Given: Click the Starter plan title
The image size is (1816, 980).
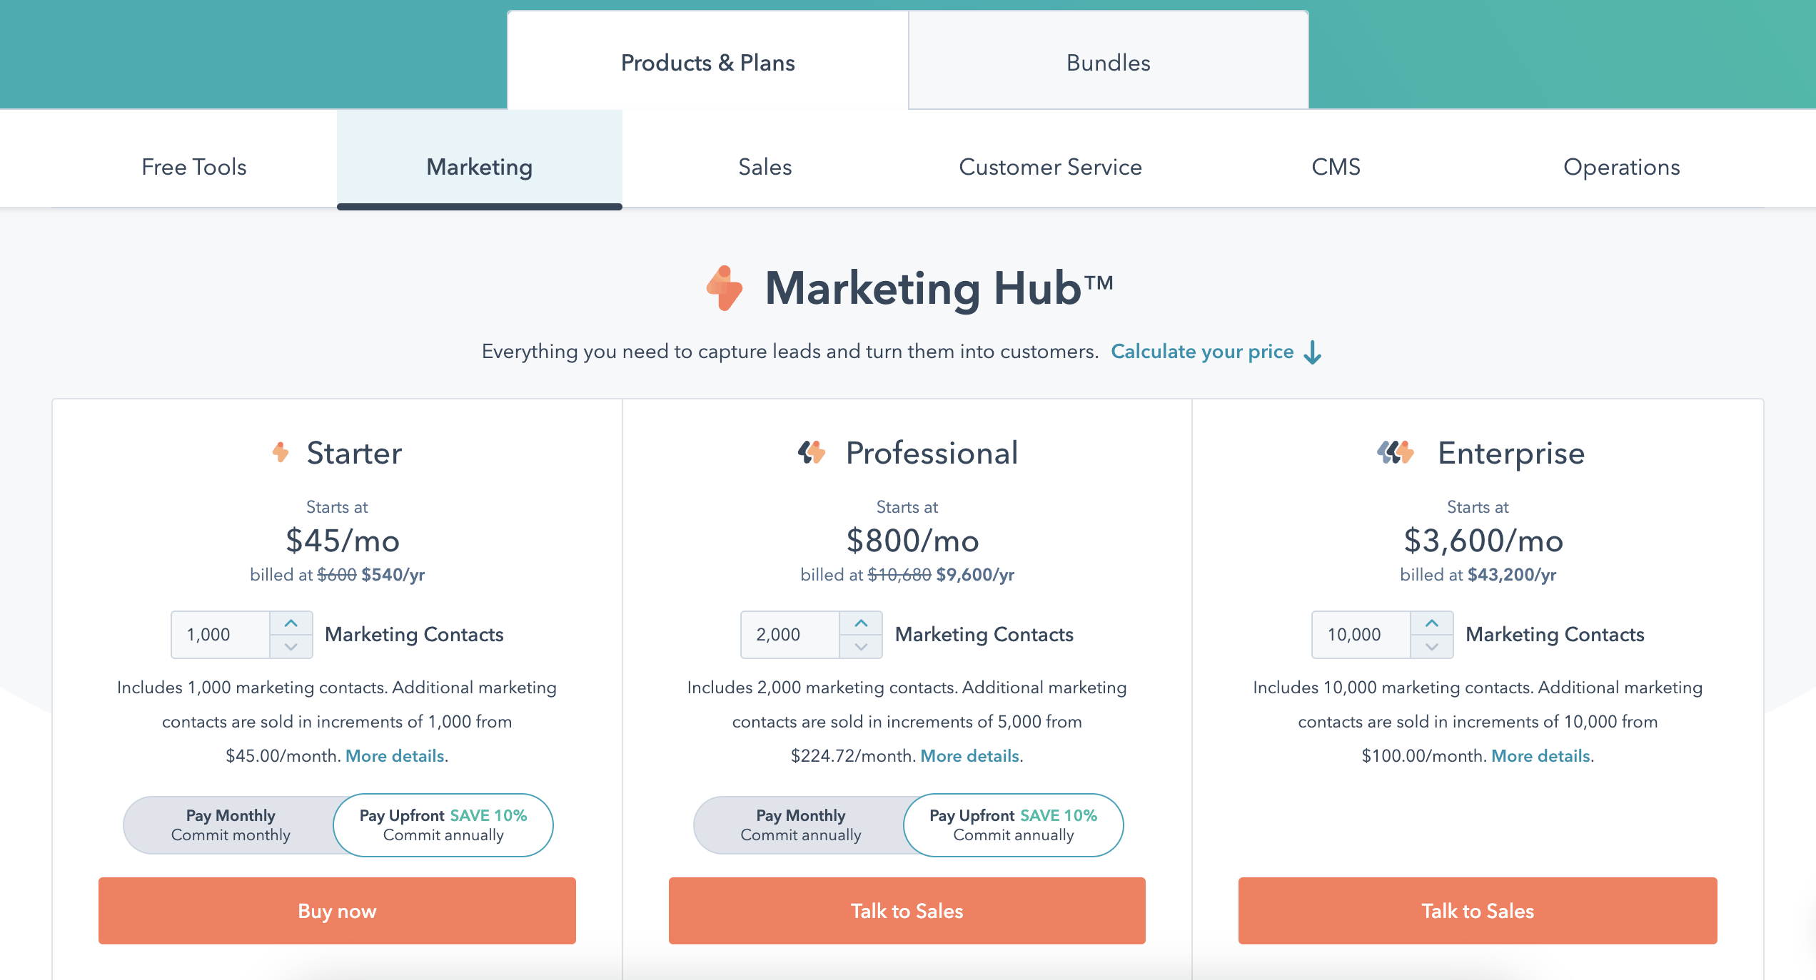Looking at the screenshot, I should coord(354,453).
